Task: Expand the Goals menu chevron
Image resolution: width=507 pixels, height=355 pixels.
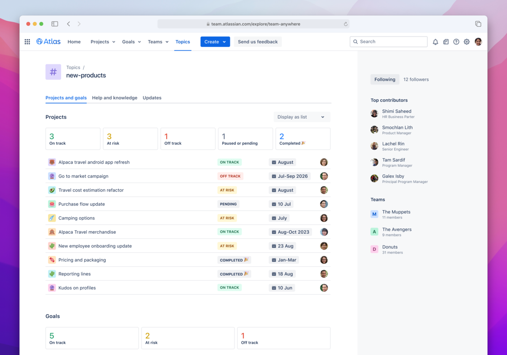Action: pos(139,42)
